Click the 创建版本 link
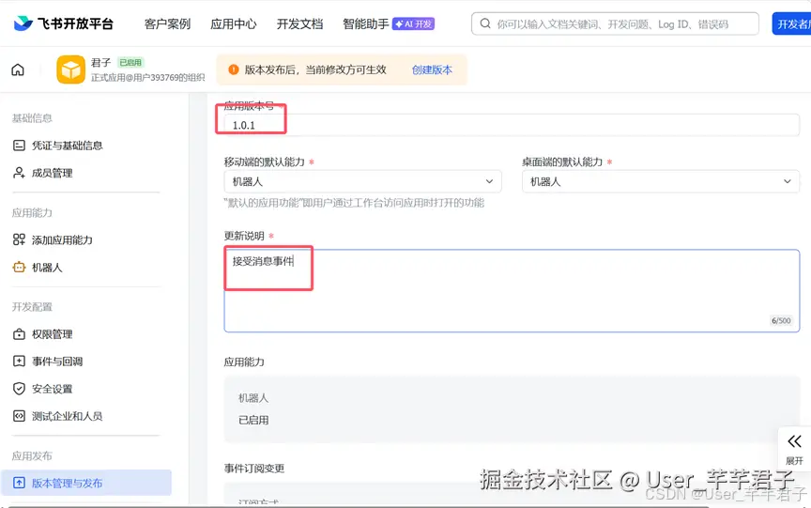Viewport: 811px width, 508px height. coord(432,69)
